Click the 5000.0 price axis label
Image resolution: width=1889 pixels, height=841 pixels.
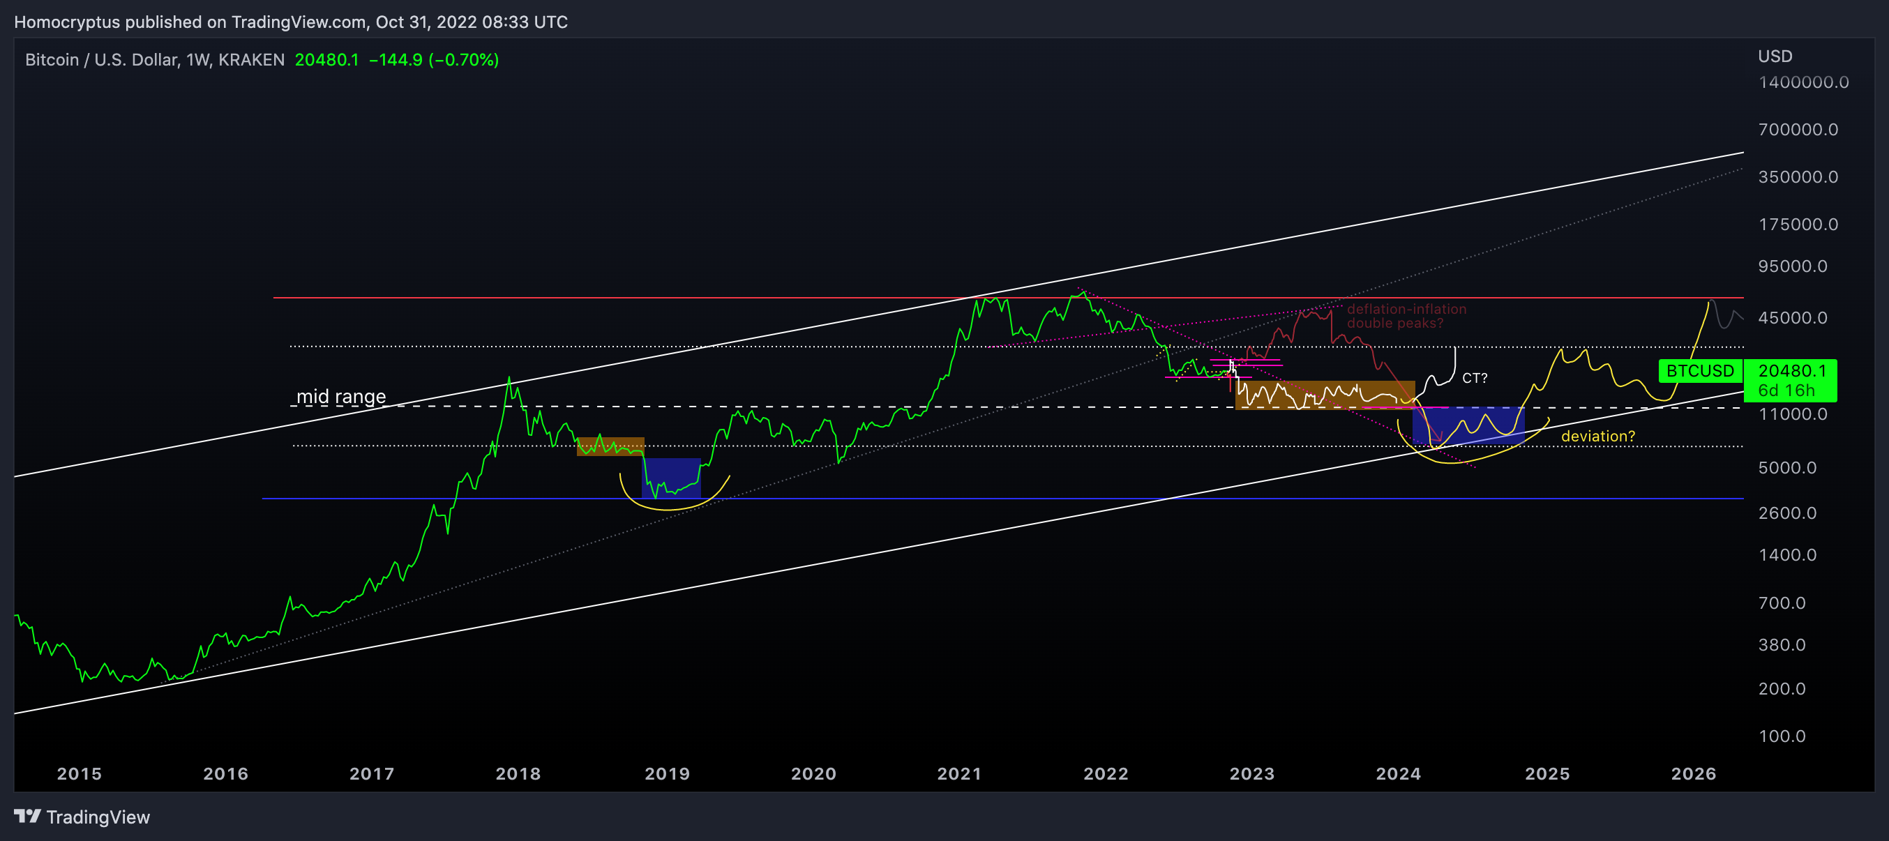coord(1787,468)
